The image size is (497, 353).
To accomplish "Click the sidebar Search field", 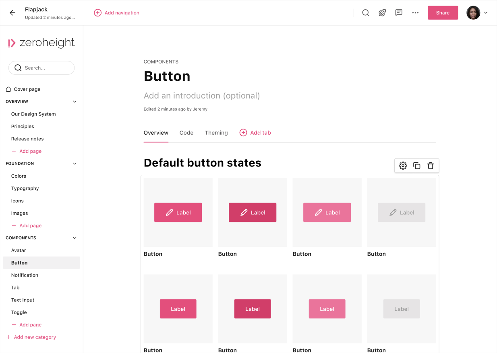I will 41,68.
